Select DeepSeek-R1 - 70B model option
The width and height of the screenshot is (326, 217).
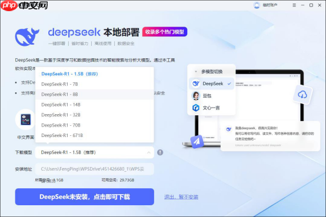click(95, 125)
